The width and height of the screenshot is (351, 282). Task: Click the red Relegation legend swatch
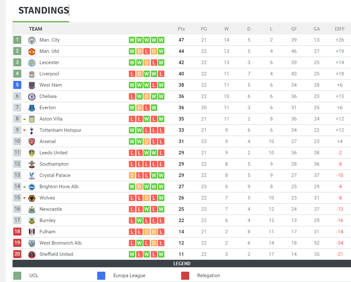(x=185, y=276)
